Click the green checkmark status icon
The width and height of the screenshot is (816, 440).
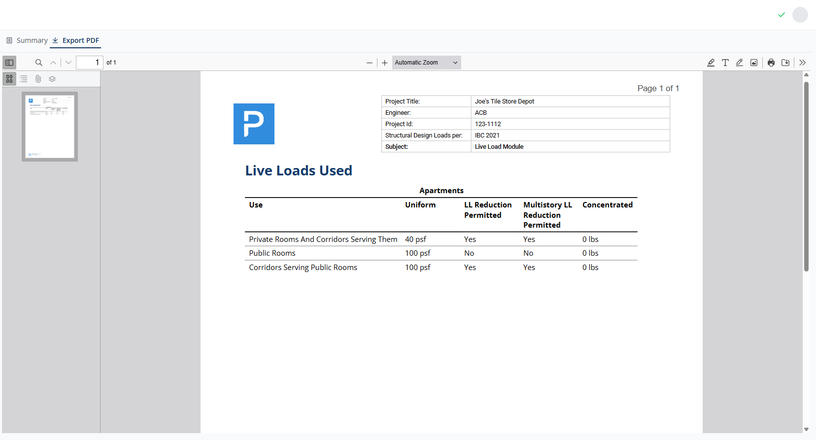click(x=782, y=15)
